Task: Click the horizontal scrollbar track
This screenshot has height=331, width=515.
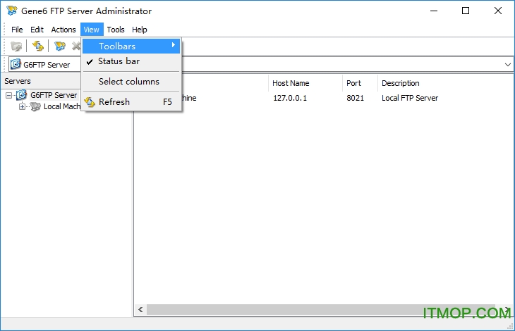Action: (322, 309)
